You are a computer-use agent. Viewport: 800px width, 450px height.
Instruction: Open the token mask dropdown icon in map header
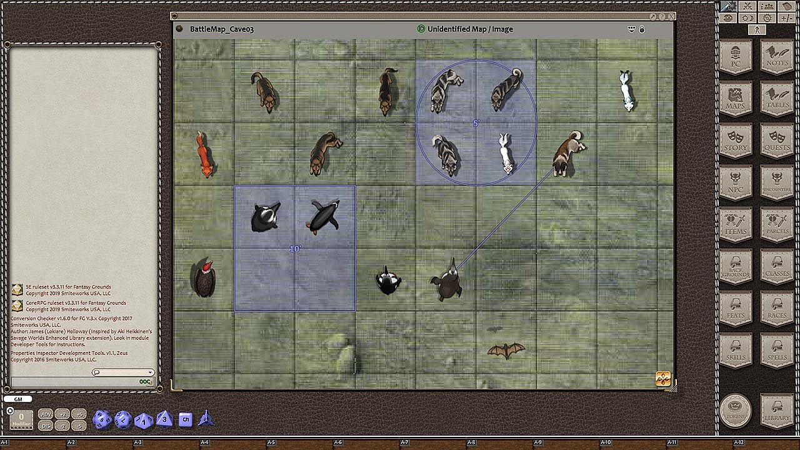coord(631,29)
